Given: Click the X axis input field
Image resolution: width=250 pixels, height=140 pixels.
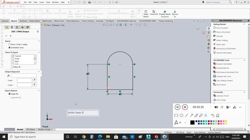Looking at the screenshot, I should [24, 80].
